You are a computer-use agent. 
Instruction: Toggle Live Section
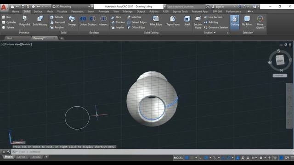(213, 17)
